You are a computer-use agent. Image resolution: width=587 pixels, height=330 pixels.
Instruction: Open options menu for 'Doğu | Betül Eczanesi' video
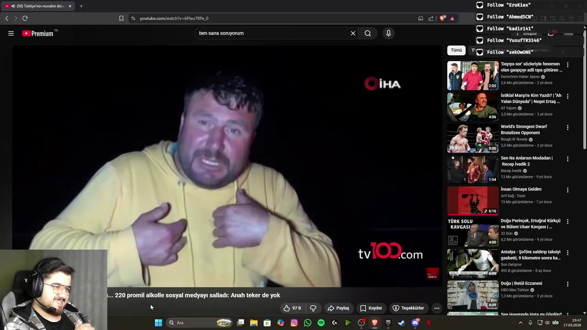point(568,284)
